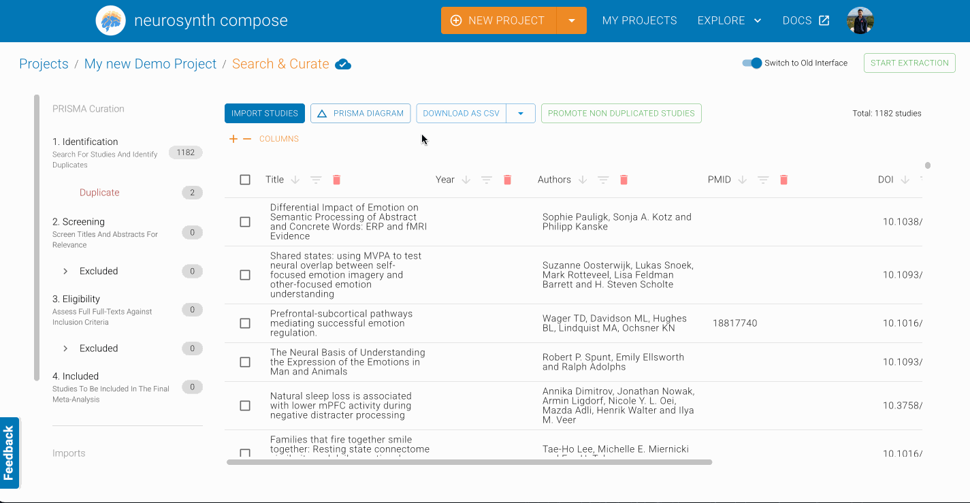The height and width of the screenshot is (503, 970).
Task: Sort by Year using the arrow icon
Action: click(x=466, y=180)
